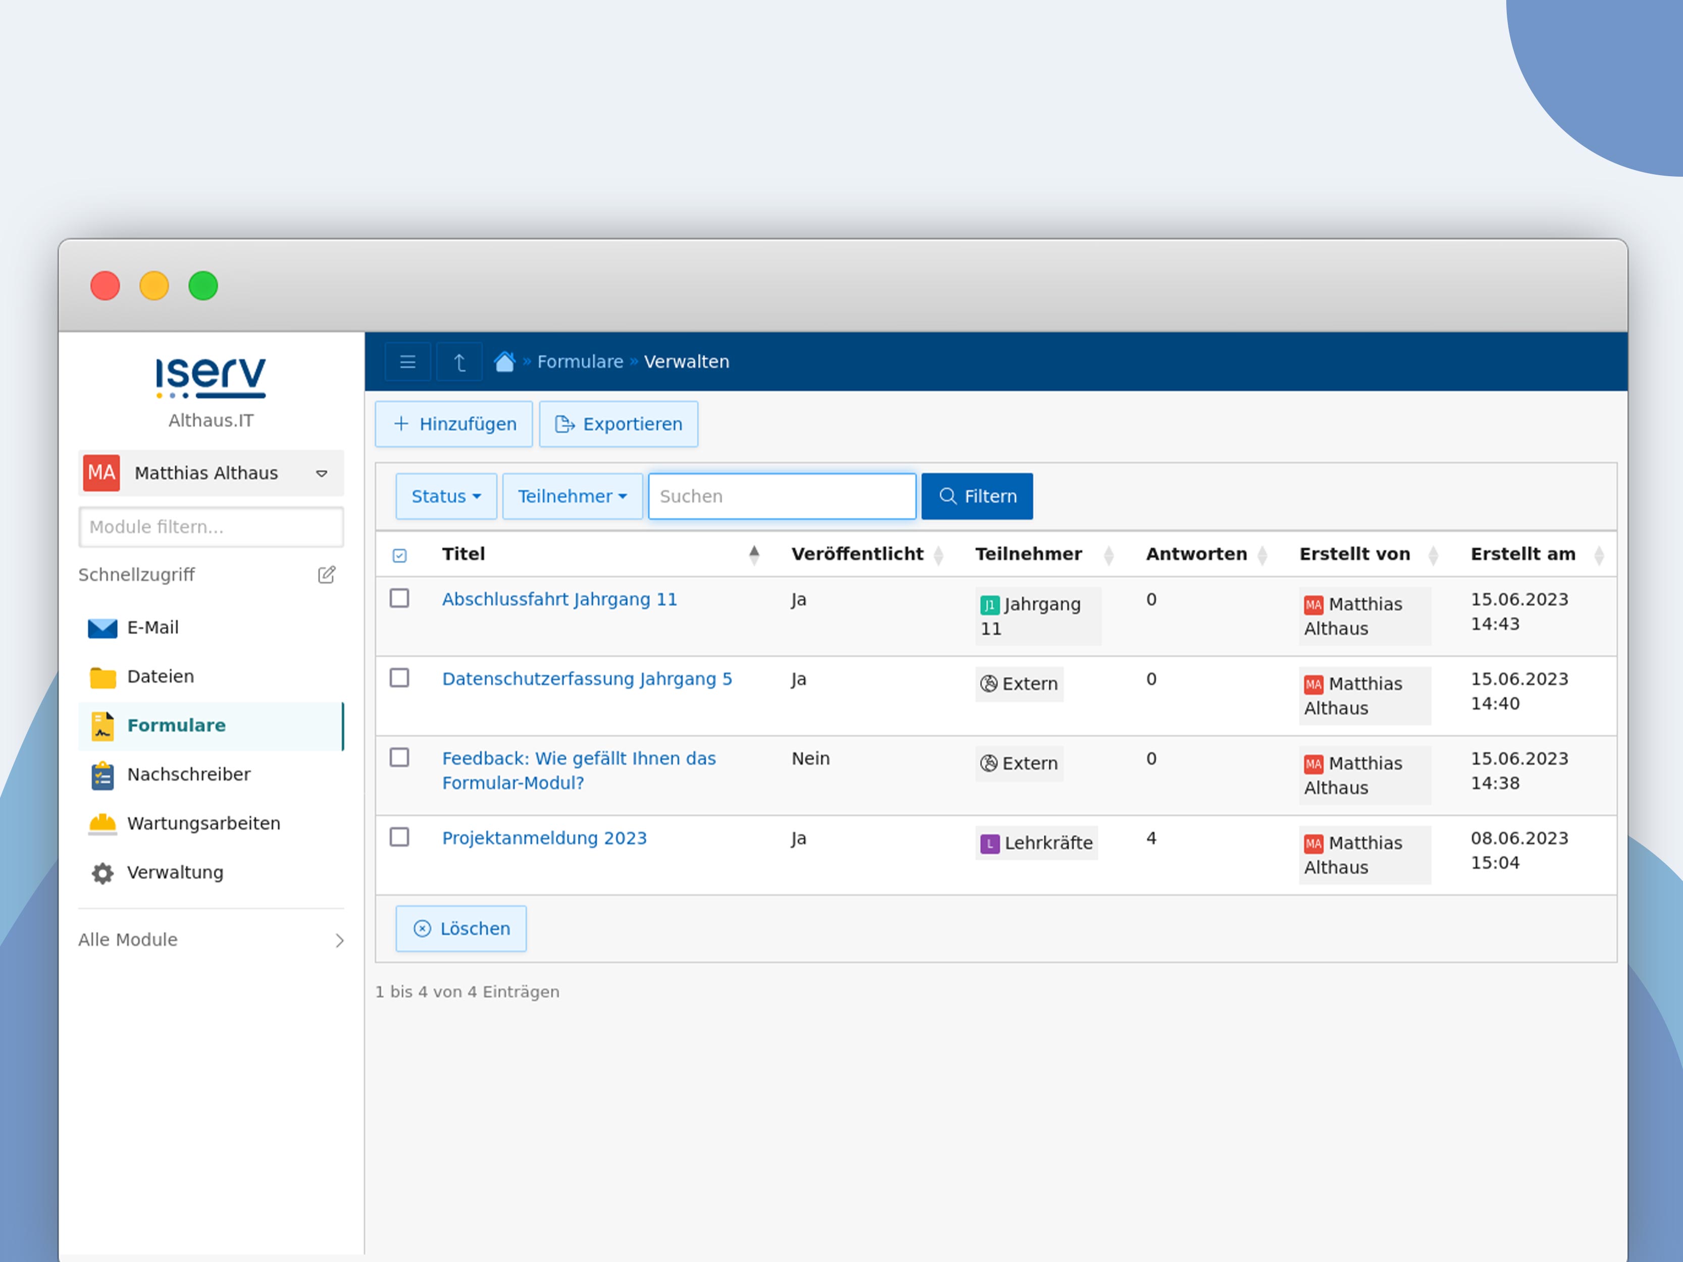Image resolution: width=1683 pixels, height=1262 pixels.
Task: Go to the home breadcrumb icon
Action: (x=504, y=361)
